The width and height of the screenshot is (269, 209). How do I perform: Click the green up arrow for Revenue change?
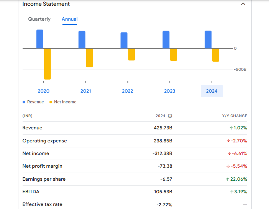pos(231,128)
